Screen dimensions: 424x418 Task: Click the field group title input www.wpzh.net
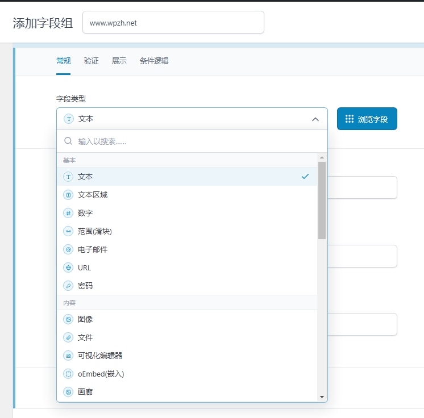tap(173, 22)
